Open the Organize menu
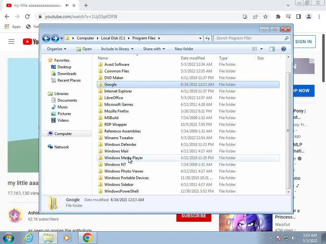Screen dimensions: 326x244 [57, 49]
